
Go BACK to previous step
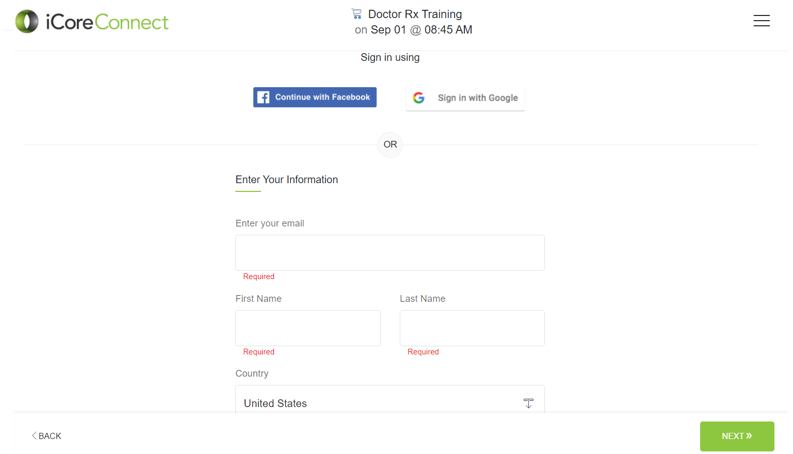46,436
